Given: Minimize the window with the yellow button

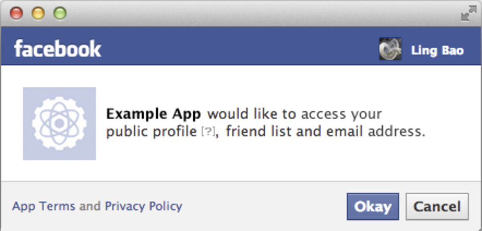Looking at the screenshot, I should [x=38, y=14].
